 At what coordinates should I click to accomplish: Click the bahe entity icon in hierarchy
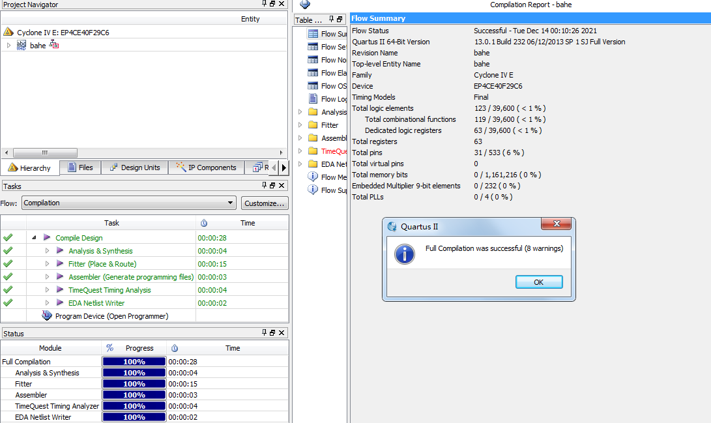[x=22, y=45]
